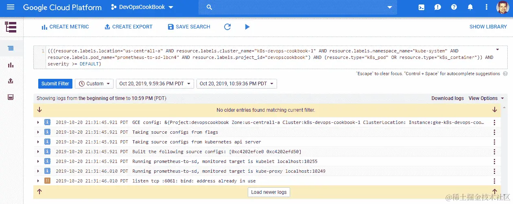Screen dimensions: 513x204
Task: Open the Custom time range dropdown
Action: (x=94, y=84)
